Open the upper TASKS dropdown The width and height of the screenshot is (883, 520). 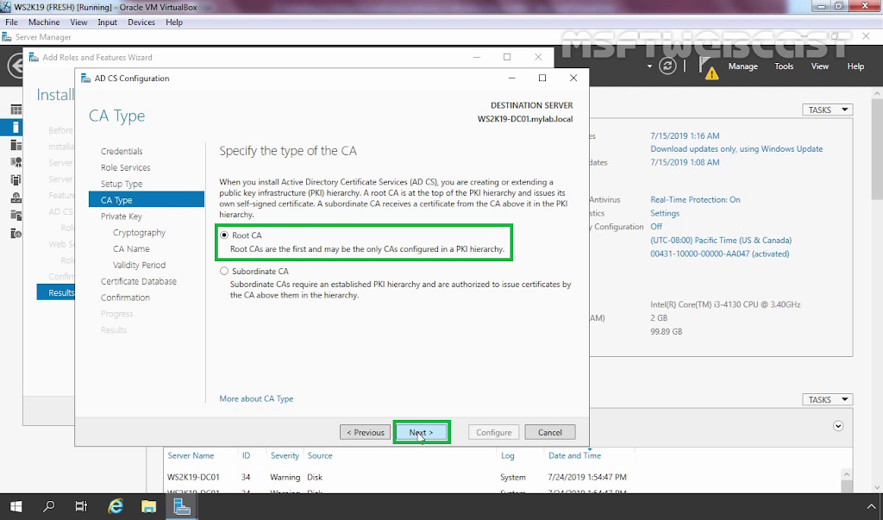(827, 110)
